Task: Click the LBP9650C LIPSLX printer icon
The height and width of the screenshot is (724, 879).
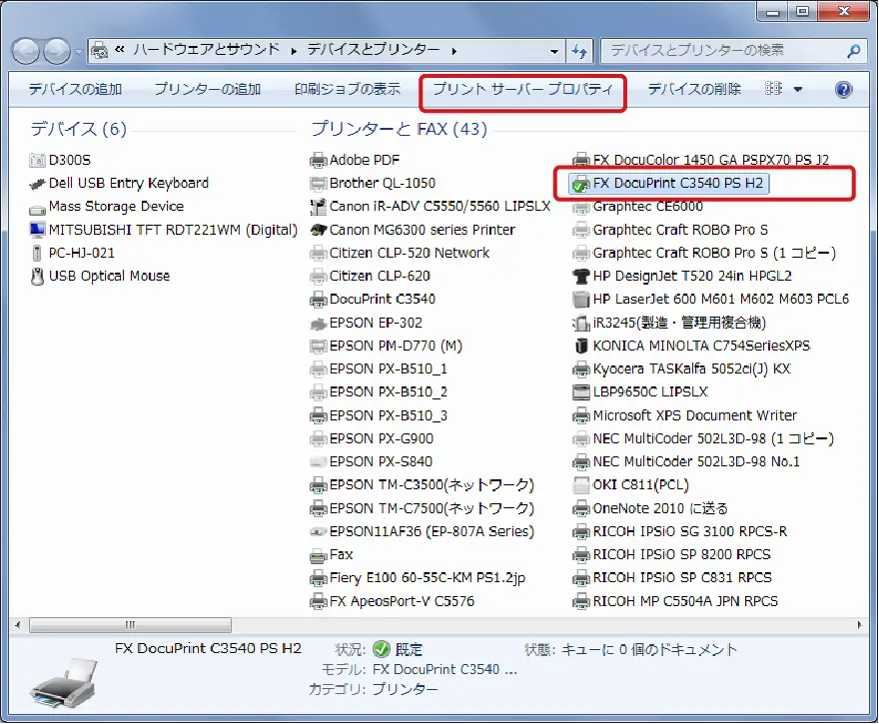Action: 580,392
